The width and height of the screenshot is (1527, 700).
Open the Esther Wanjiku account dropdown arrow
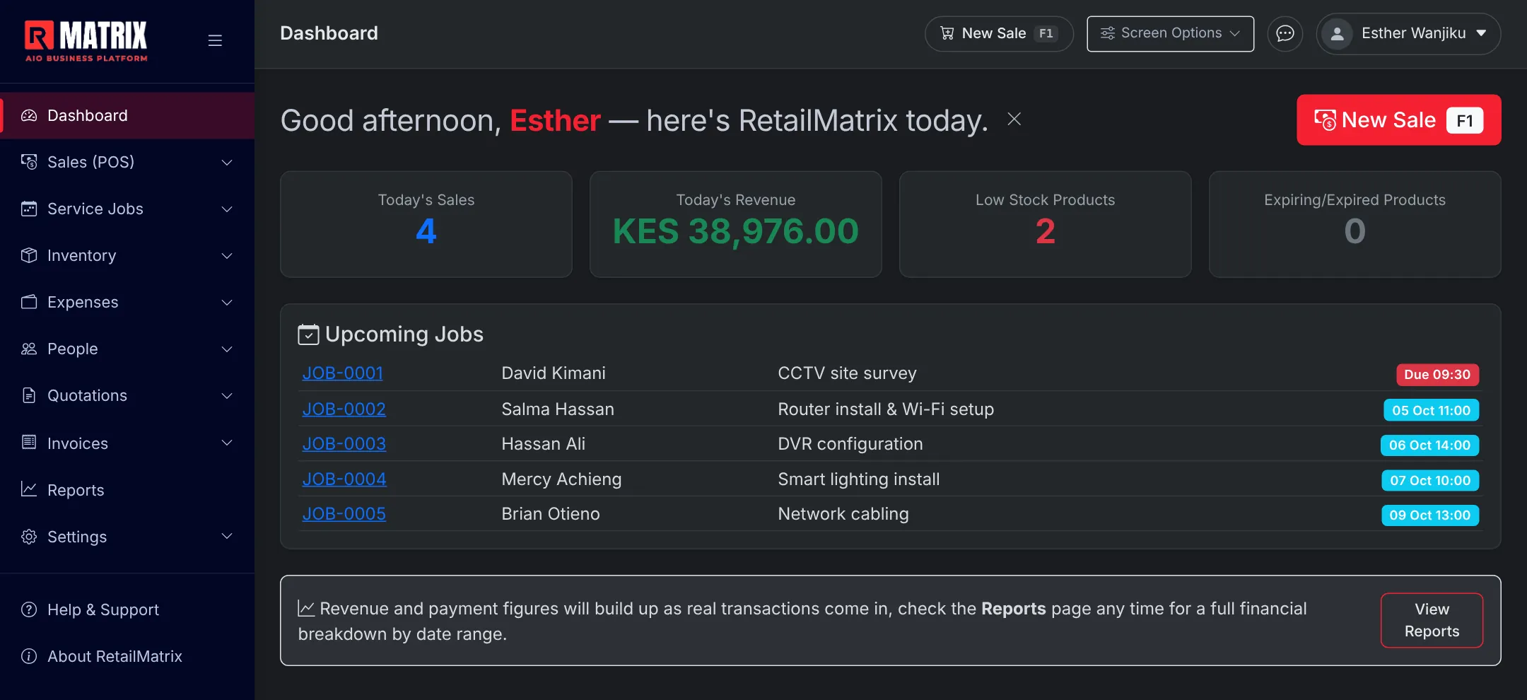[1481, 33]
